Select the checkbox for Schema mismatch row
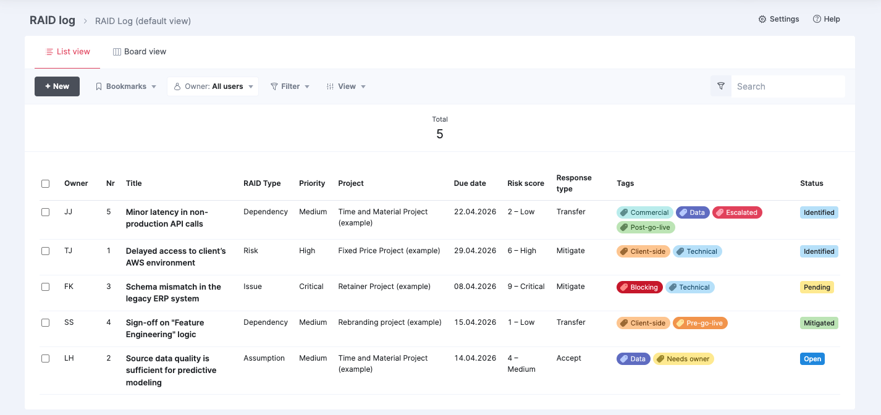 [45, 287]
